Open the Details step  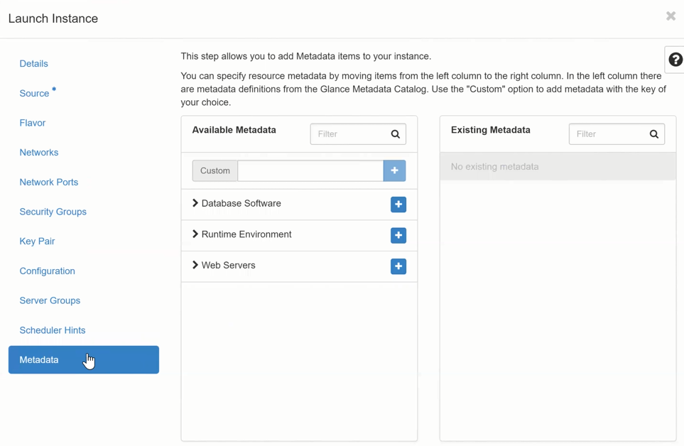coord(33,64)
